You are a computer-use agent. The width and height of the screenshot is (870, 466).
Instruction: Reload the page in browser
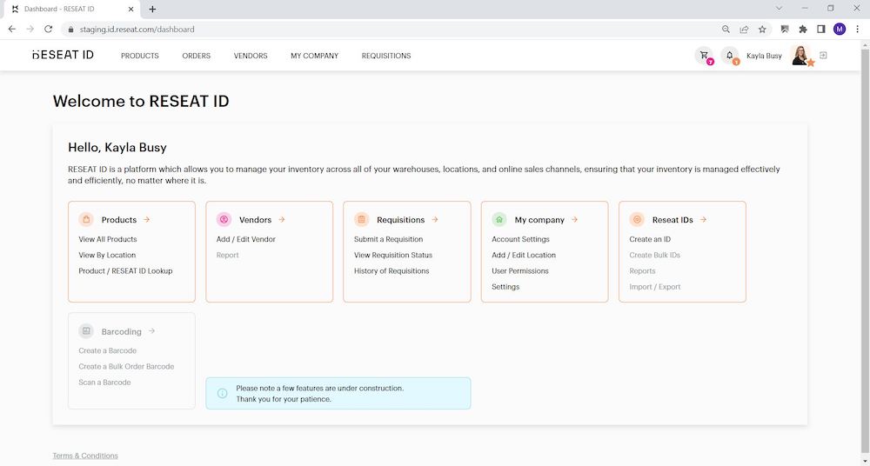click(x=48, y=29)
